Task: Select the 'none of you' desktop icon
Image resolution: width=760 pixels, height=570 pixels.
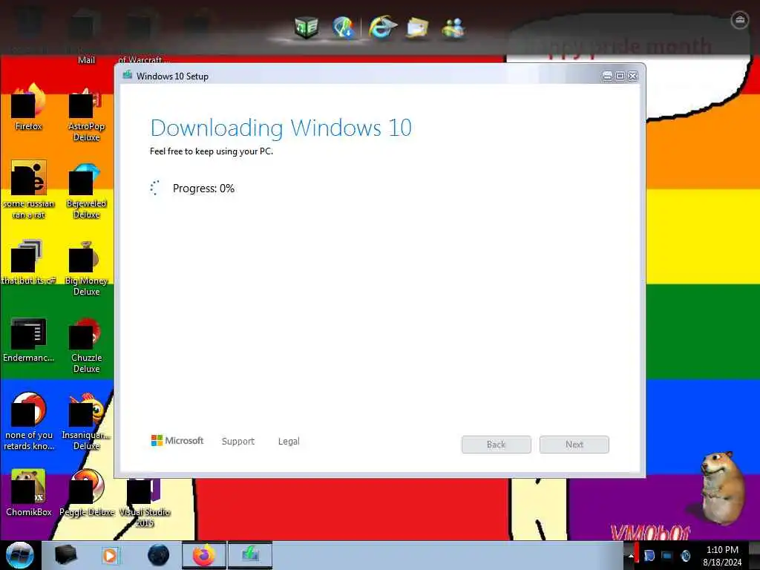Action: tap(29, 422)
